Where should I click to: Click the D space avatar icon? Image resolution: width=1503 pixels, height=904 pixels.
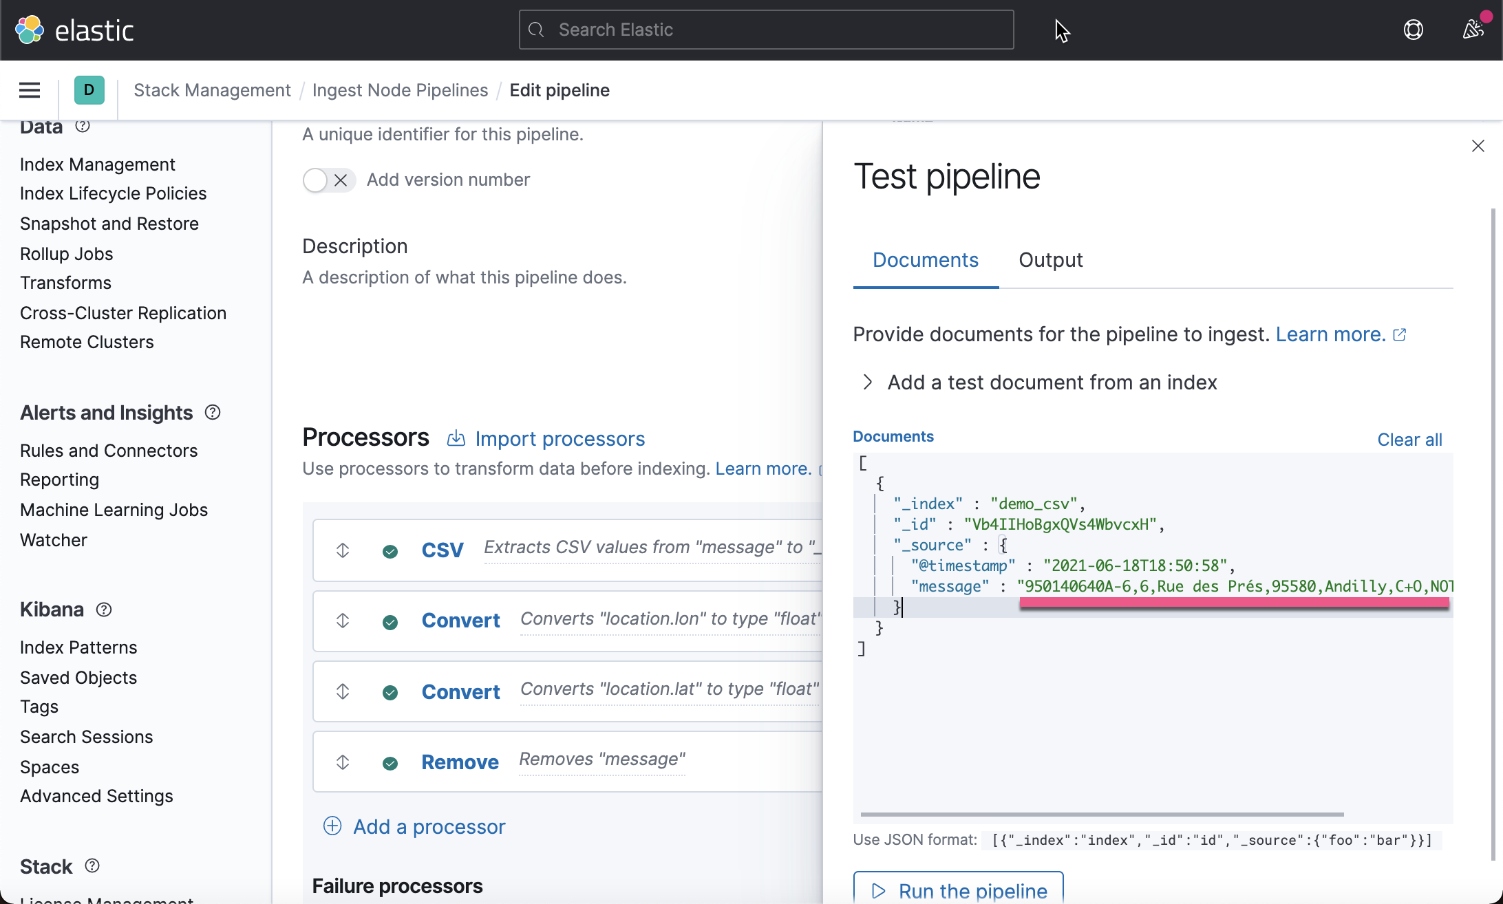89,89
